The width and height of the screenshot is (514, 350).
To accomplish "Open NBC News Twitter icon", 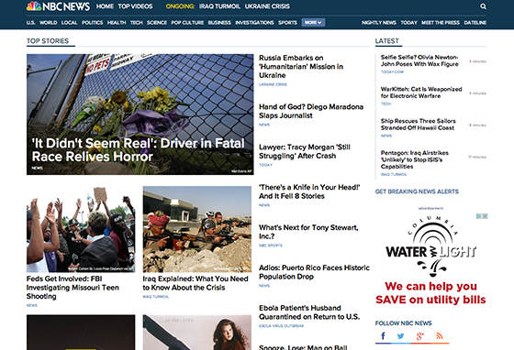I will (400, 336).
